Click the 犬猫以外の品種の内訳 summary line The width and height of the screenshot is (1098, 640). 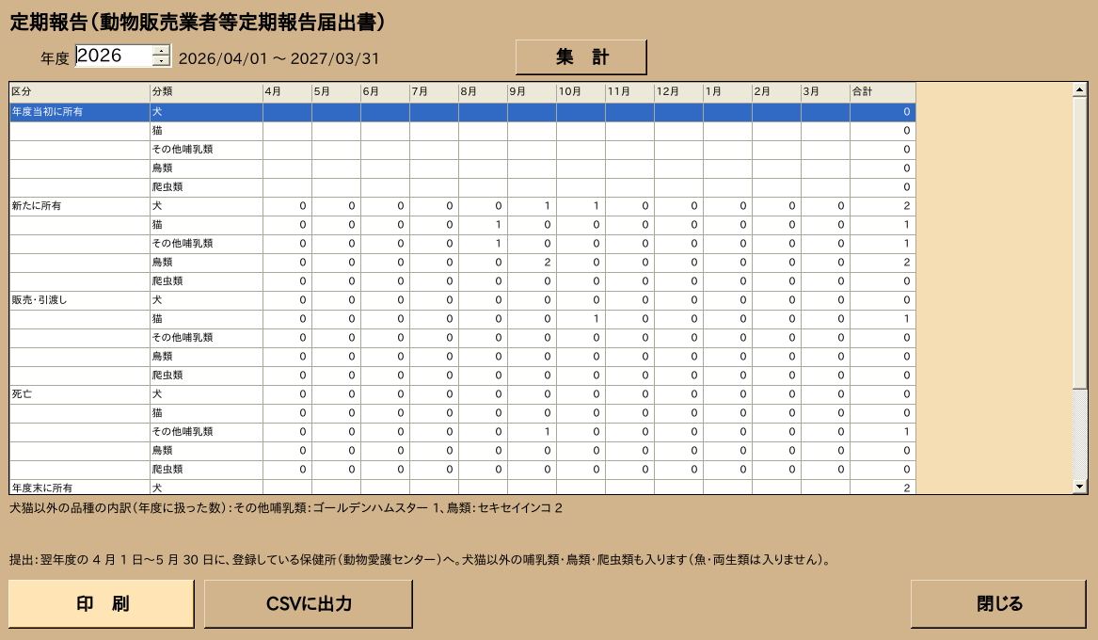[286, 508]
